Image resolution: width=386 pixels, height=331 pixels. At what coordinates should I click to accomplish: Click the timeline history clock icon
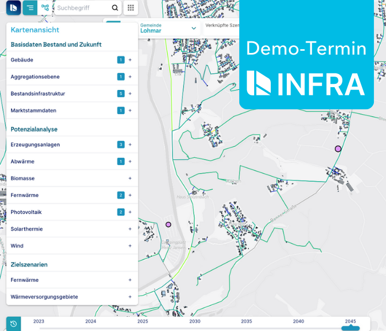coord(14,324)
